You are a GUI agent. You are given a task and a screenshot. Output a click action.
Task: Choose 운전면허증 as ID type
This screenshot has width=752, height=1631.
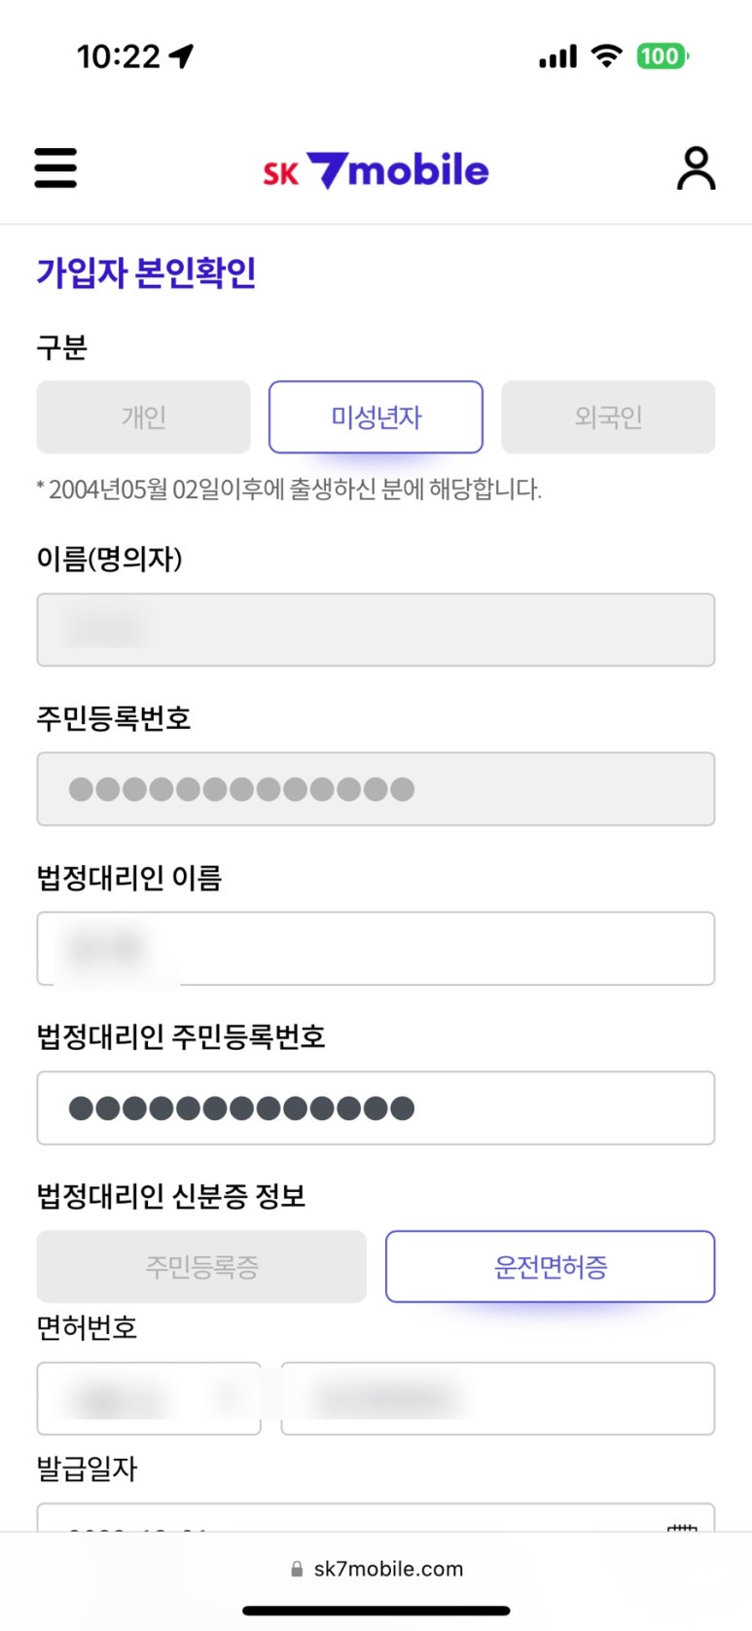point(551,1267)
